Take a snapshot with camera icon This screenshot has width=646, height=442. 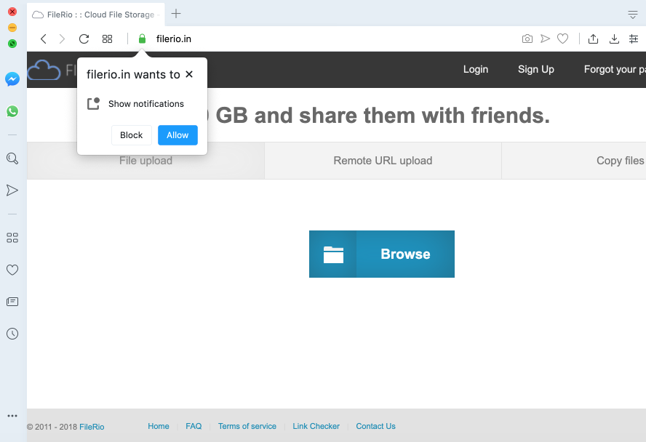point(527,39)
